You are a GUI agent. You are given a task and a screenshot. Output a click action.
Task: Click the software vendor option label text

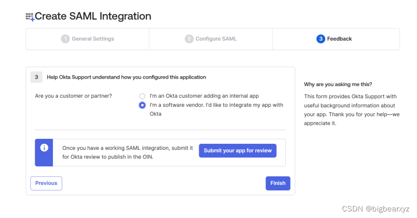[x=216, y=105]
